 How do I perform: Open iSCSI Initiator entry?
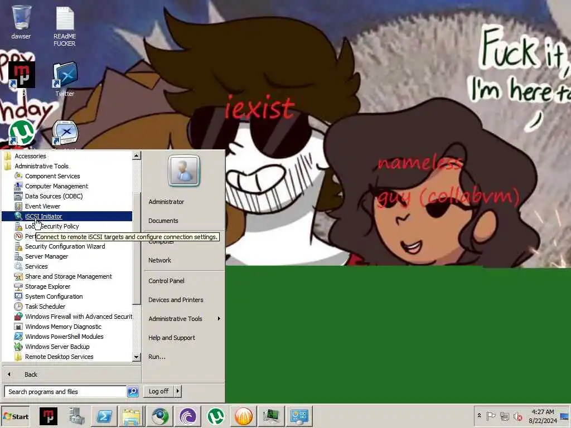67,216
